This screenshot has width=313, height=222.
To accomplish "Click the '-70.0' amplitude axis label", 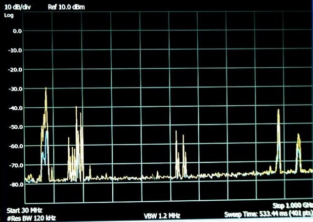I will pos(16,165).
